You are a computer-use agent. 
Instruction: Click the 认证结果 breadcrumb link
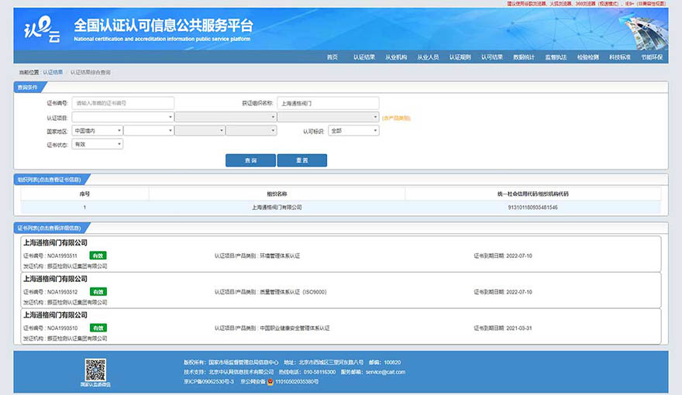tap(53, 72)
